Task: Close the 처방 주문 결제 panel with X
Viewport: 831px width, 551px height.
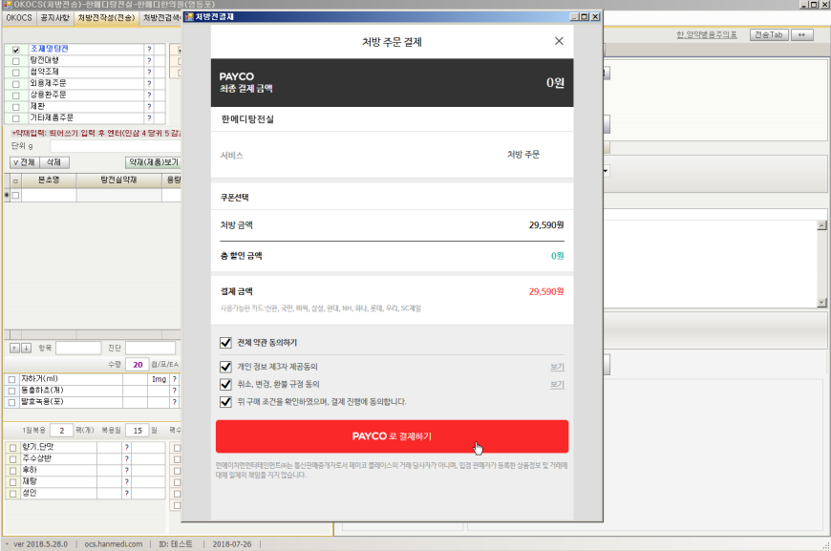Action: click(559, 41)
